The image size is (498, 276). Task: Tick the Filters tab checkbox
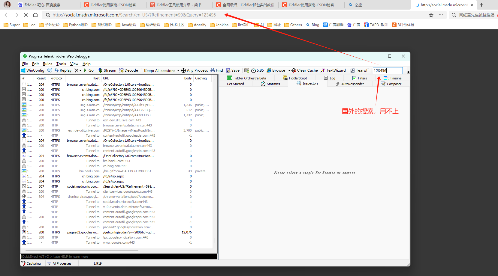354,78
